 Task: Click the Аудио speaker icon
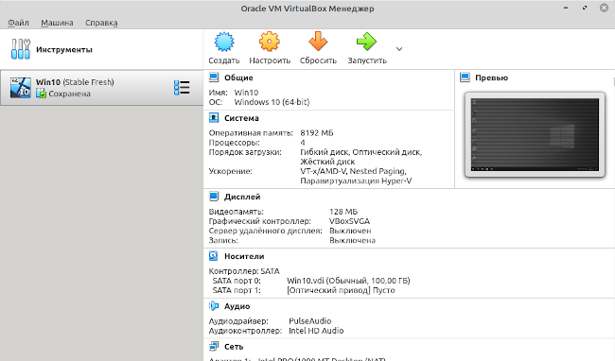(214, 306)
